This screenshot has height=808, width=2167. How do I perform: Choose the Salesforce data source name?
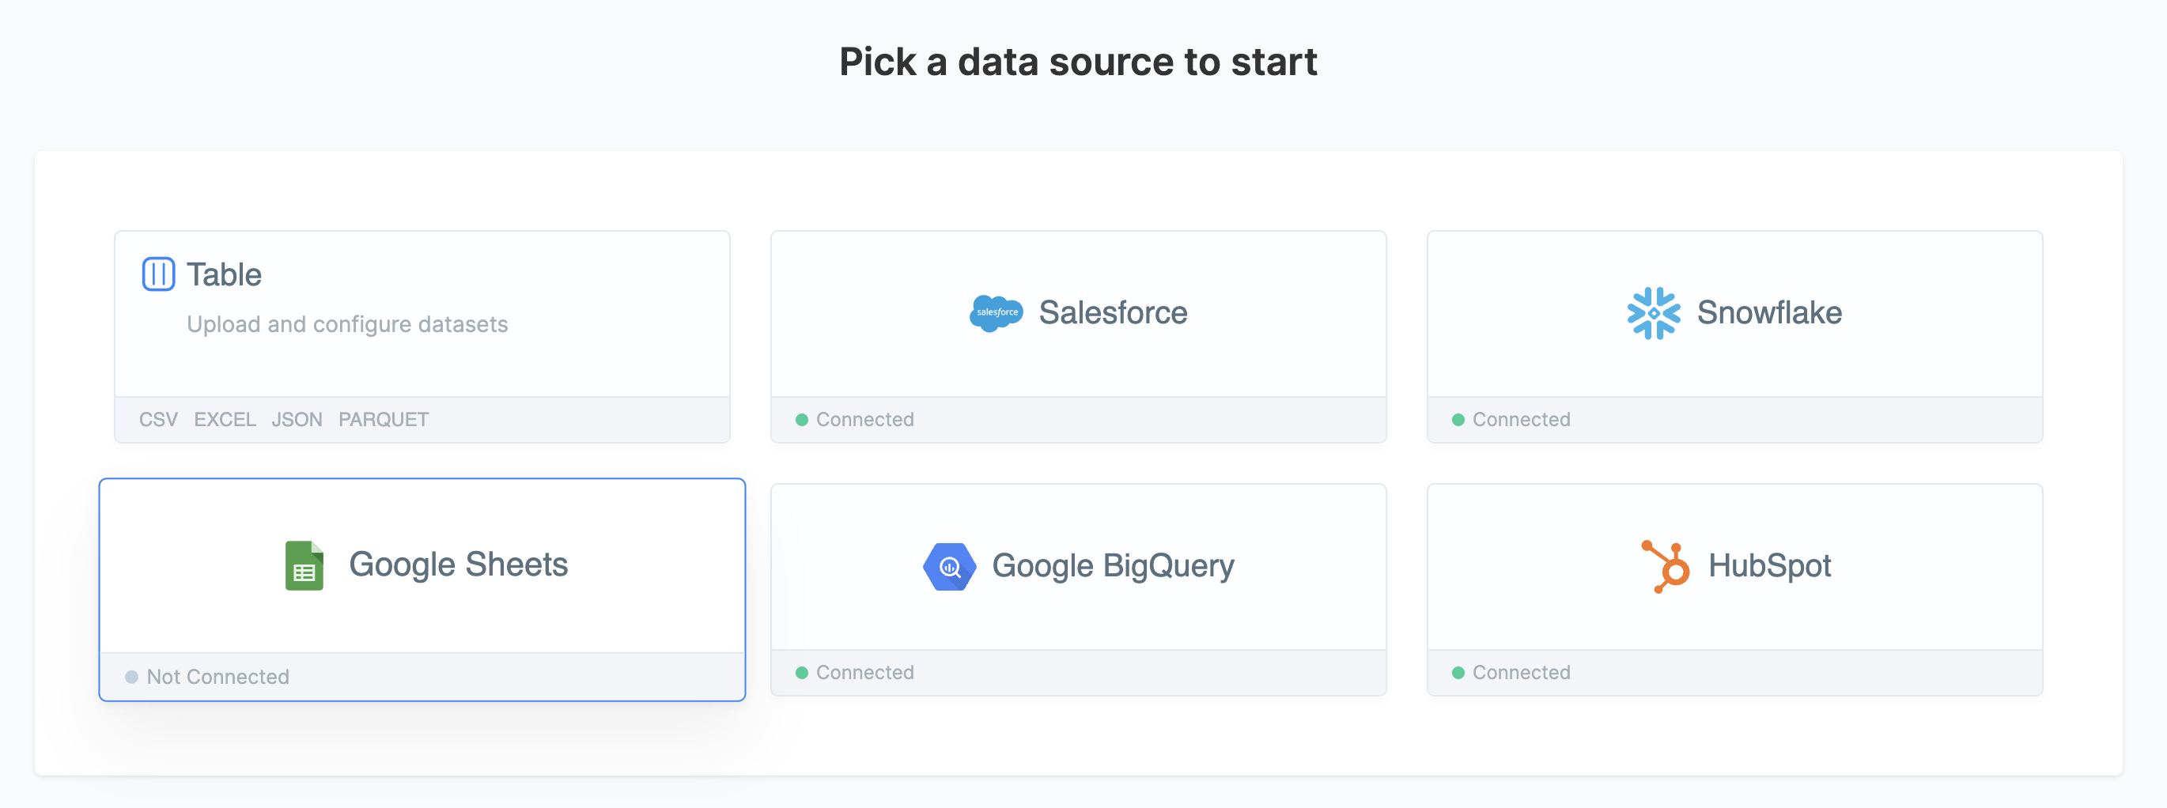[1112, 313]
